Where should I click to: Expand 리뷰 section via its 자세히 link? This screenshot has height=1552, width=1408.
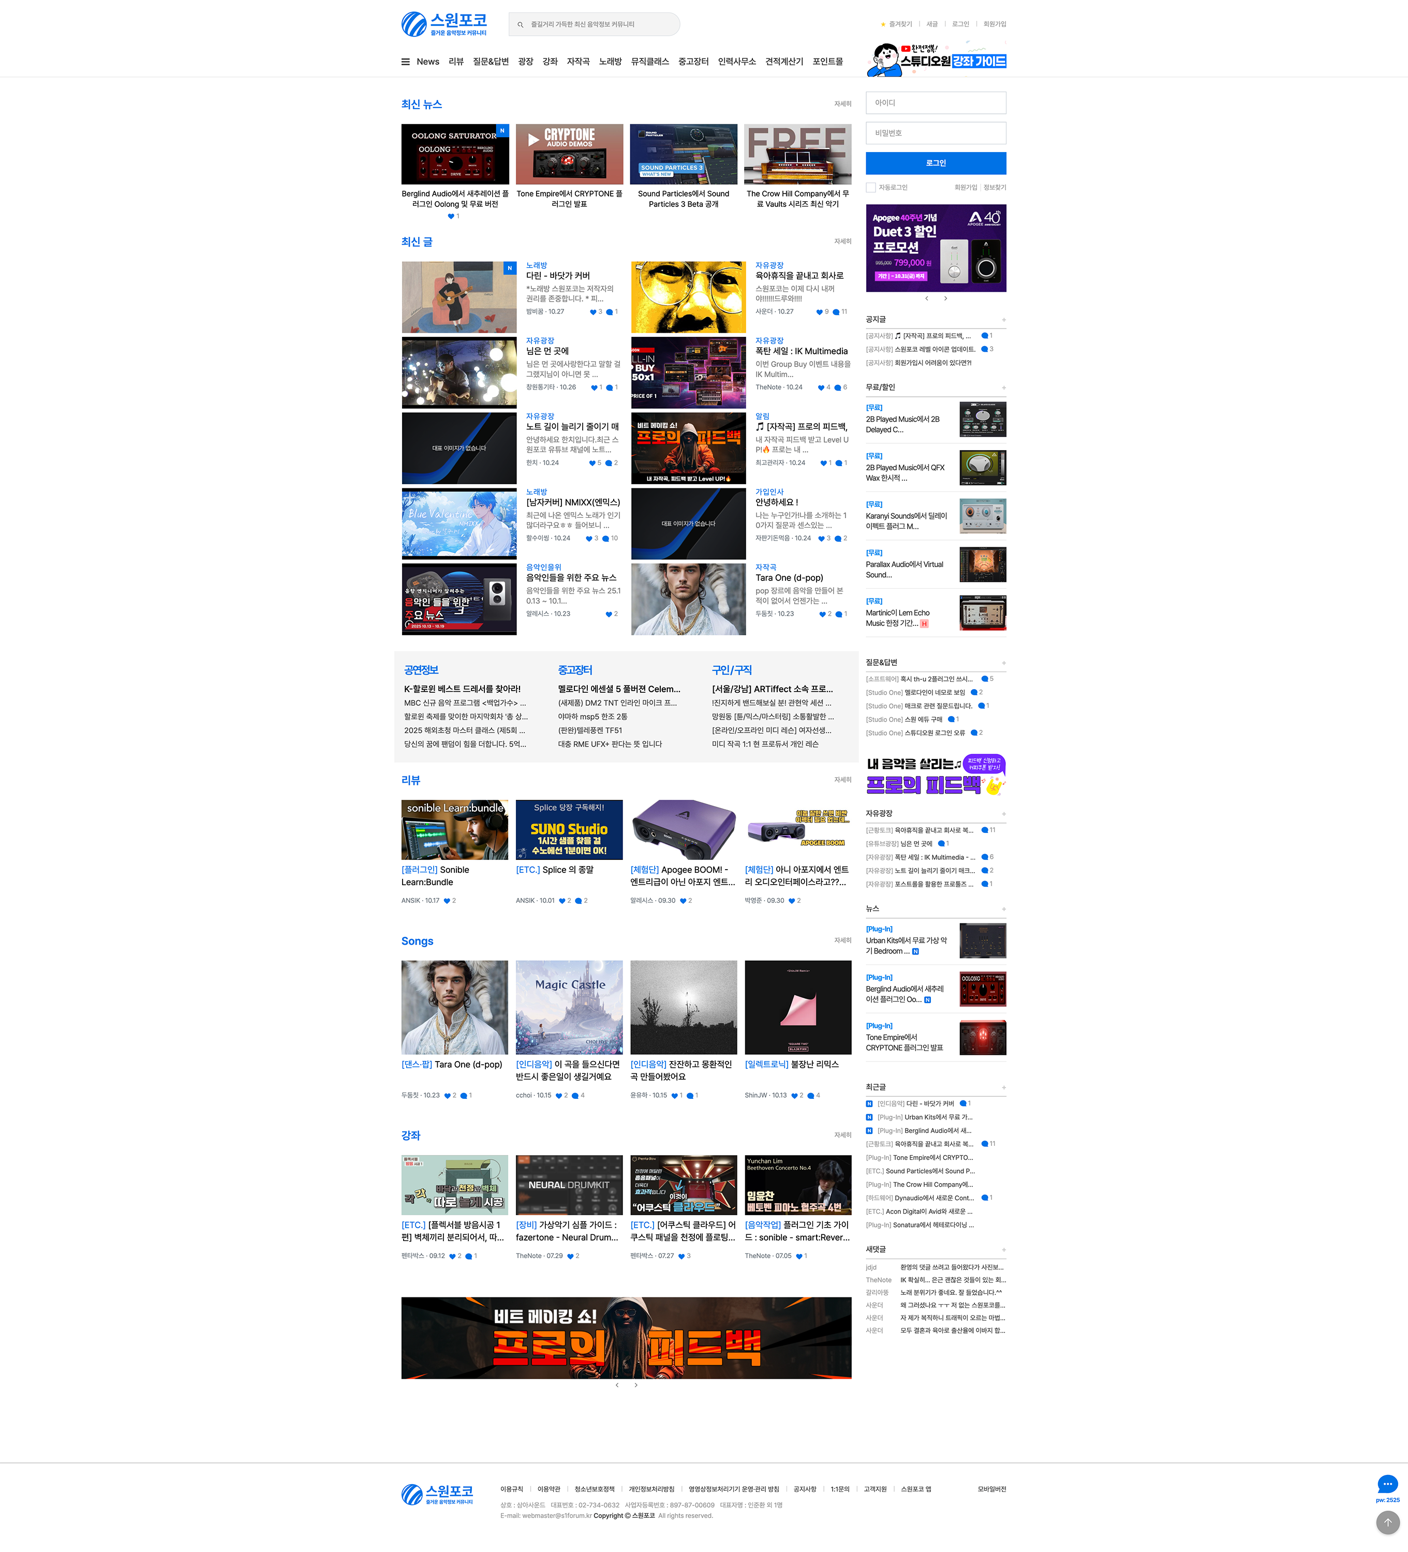(843, 780)
